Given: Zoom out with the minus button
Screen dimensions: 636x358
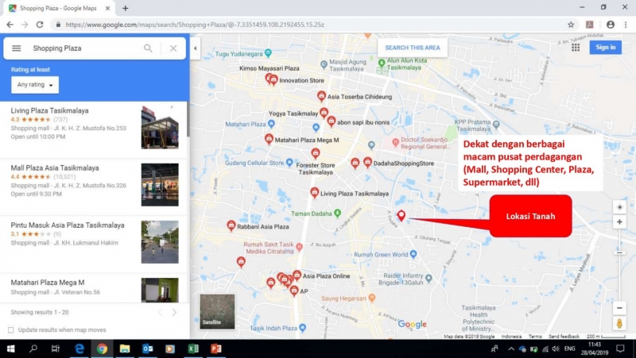Looking at the screenshot, I should [619, 308].
